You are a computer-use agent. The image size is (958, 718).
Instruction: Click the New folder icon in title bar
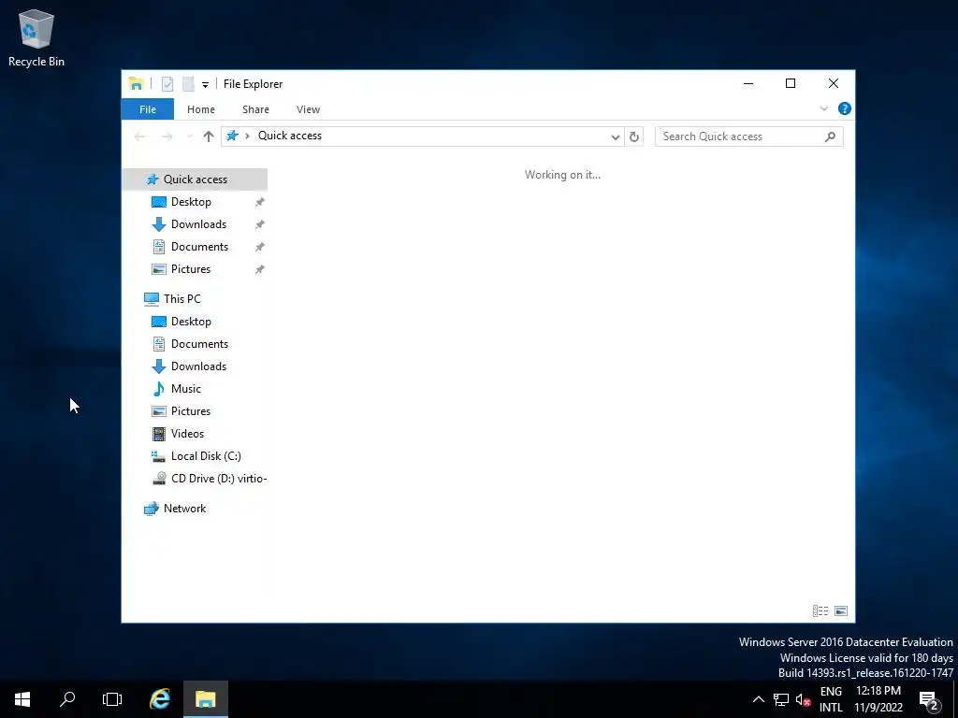coord(188,84)
